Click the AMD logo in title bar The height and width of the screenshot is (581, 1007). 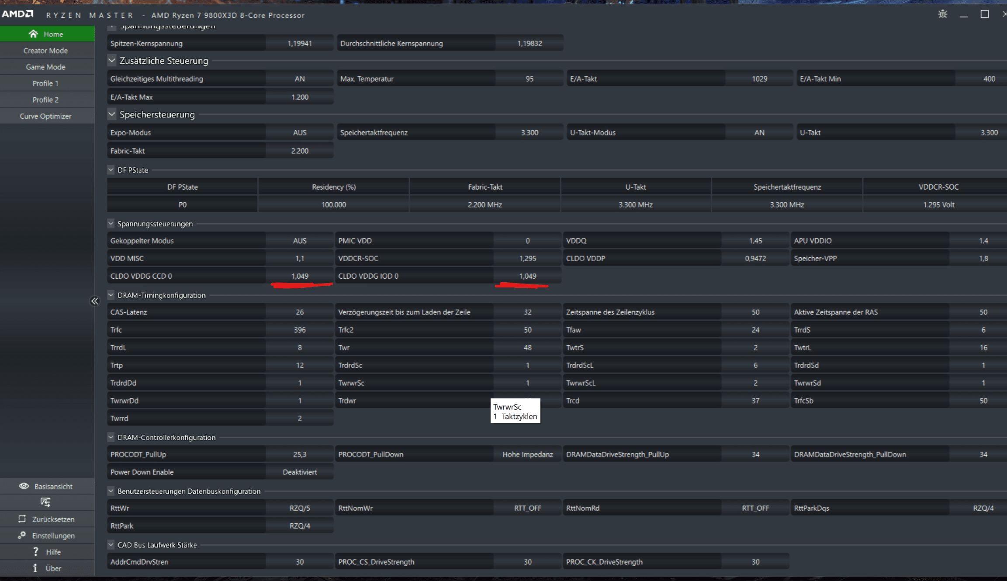point(17,14)
